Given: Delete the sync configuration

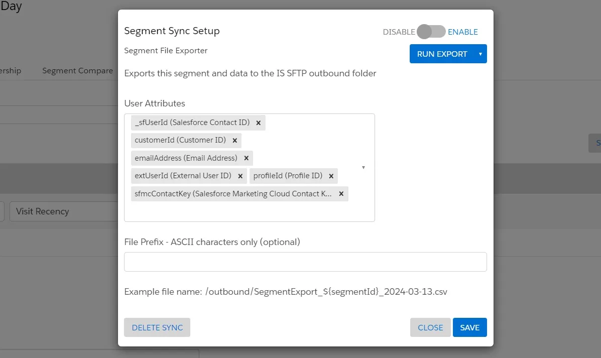Looking at the screenshot, I should [x=157, y=327].
